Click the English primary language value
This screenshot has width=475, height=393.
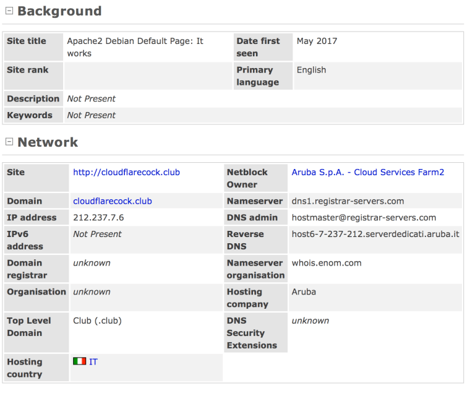pos(311,70)
